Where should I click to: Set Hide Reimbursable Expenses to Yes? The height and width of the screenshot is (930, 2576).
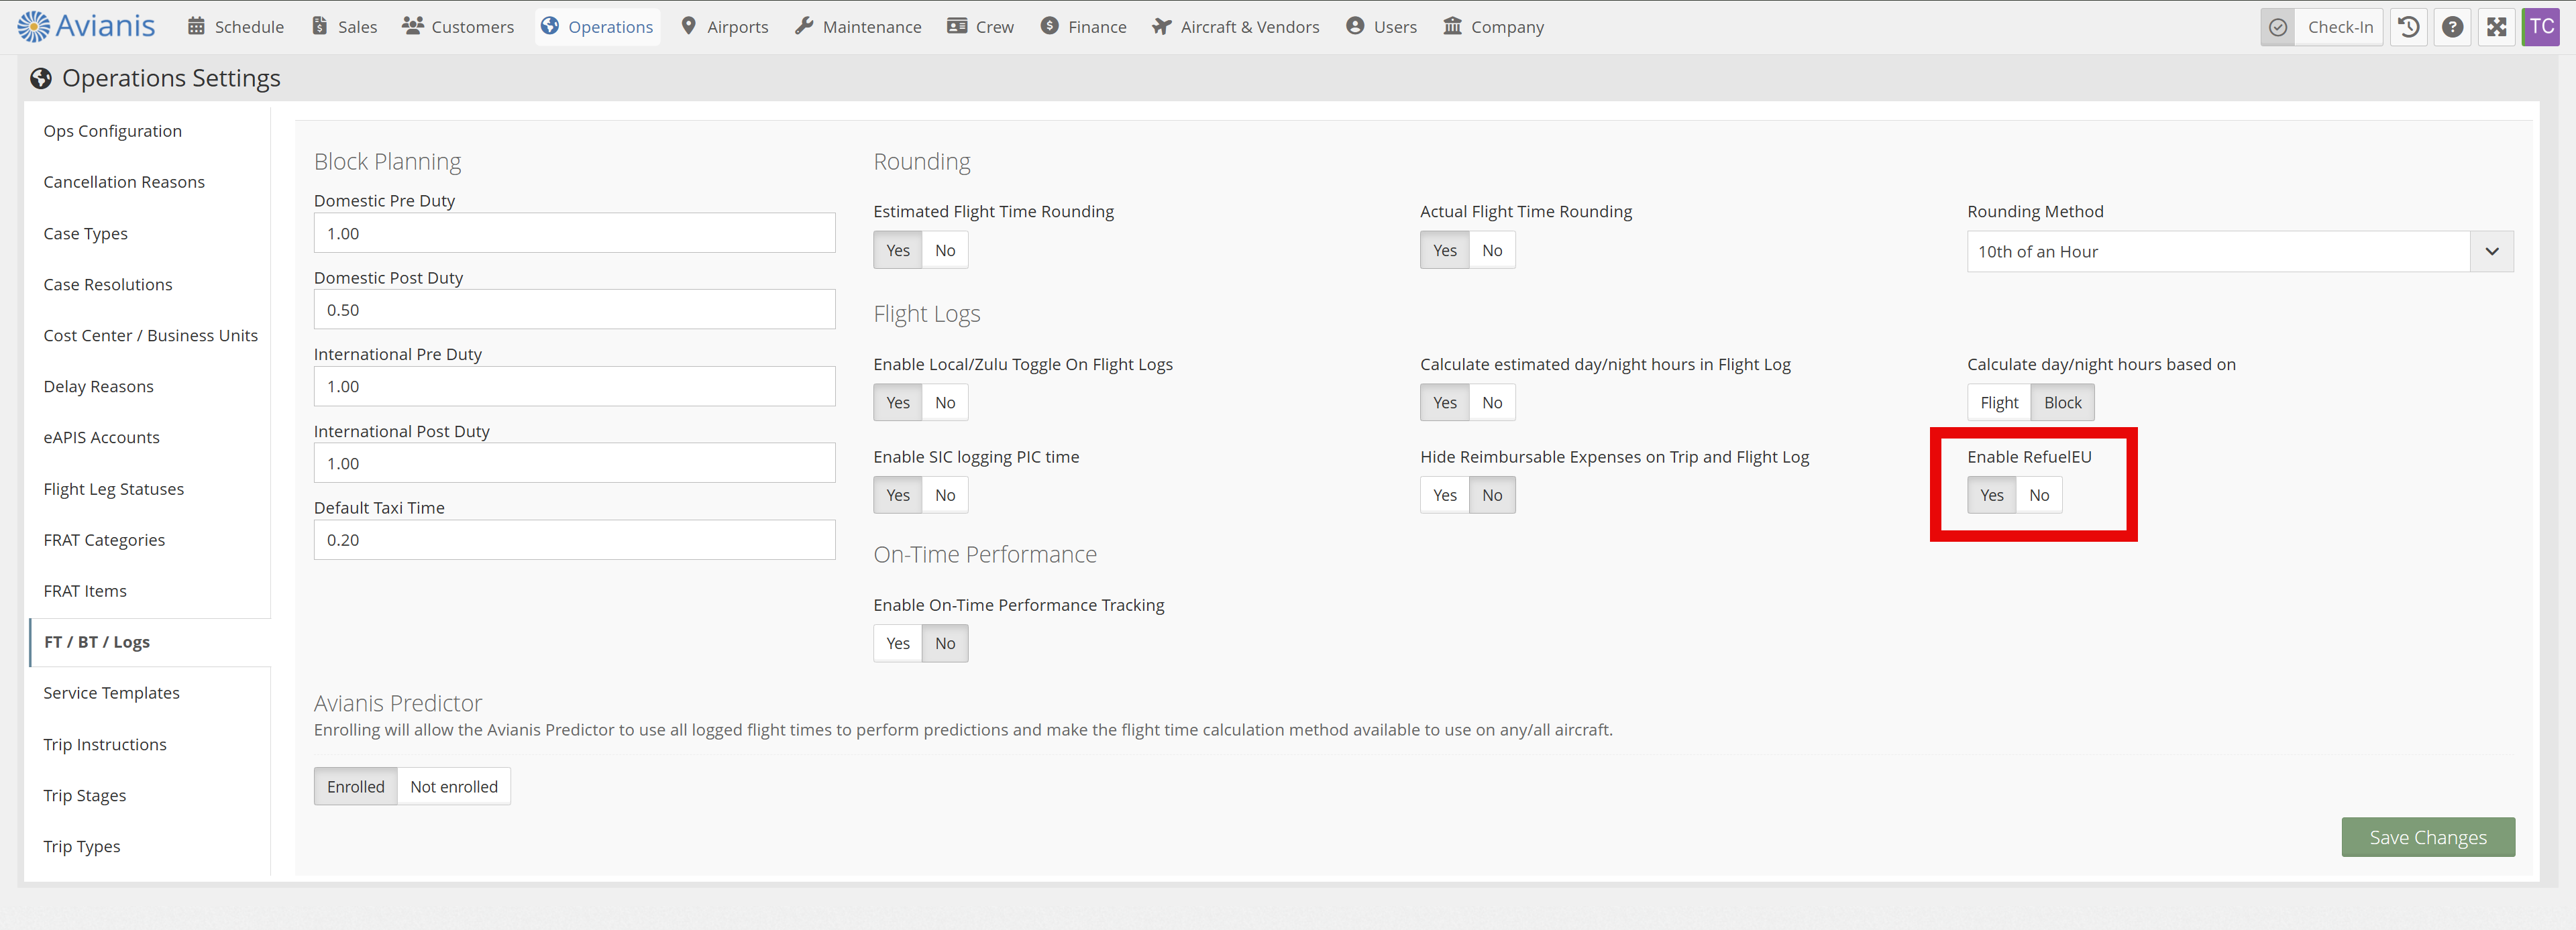[x=1444, y=495]
